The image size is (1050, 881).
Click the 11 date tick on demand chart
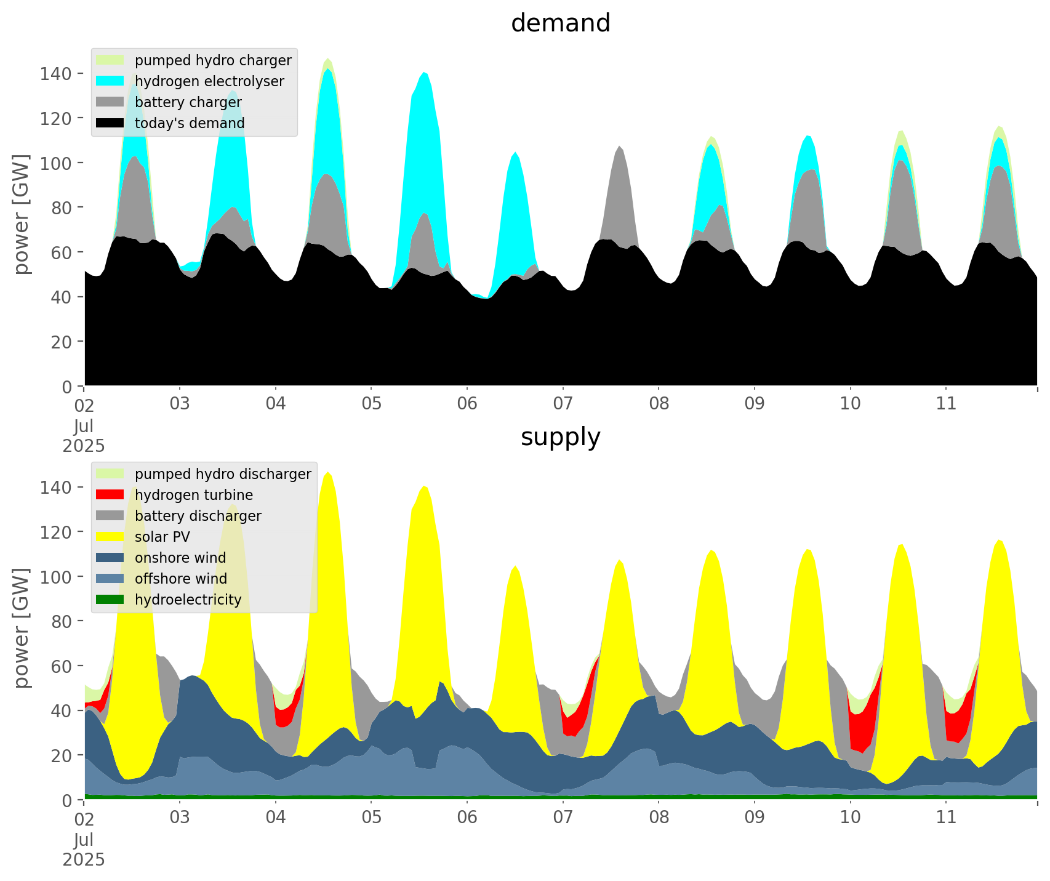946,404
